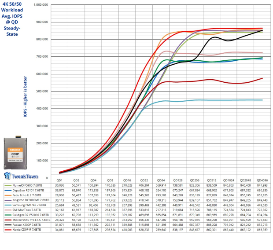Click the SMI MonTitan QD64 value 717,216

coord(161,210)
